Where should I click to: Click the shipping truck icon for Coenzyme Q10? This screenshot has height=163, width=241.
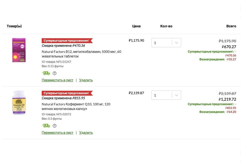pyautogui.click(x=46, y=126)
